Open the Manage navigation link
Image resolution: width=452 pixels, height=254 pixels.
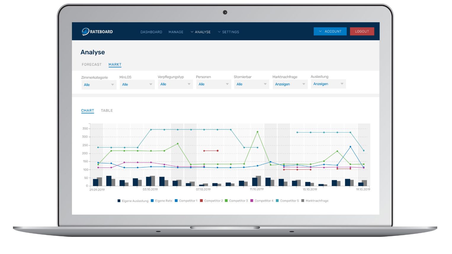click(x=176, y=32)
